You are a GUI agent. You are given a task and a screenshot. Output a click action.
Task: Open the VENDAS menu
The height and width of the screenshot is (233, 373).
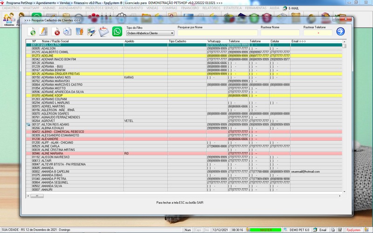click(x=152, y=8)
